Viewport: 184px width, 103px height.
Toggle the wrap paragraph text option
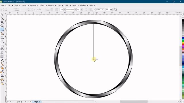(x=91, y=10)
